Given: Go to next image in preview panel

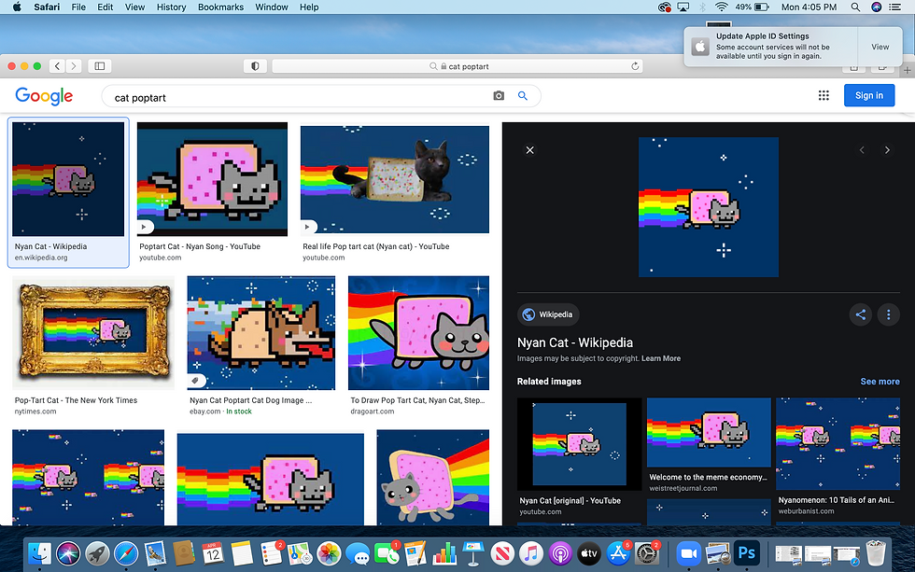Looking at the screenshot, I should 887,150.
